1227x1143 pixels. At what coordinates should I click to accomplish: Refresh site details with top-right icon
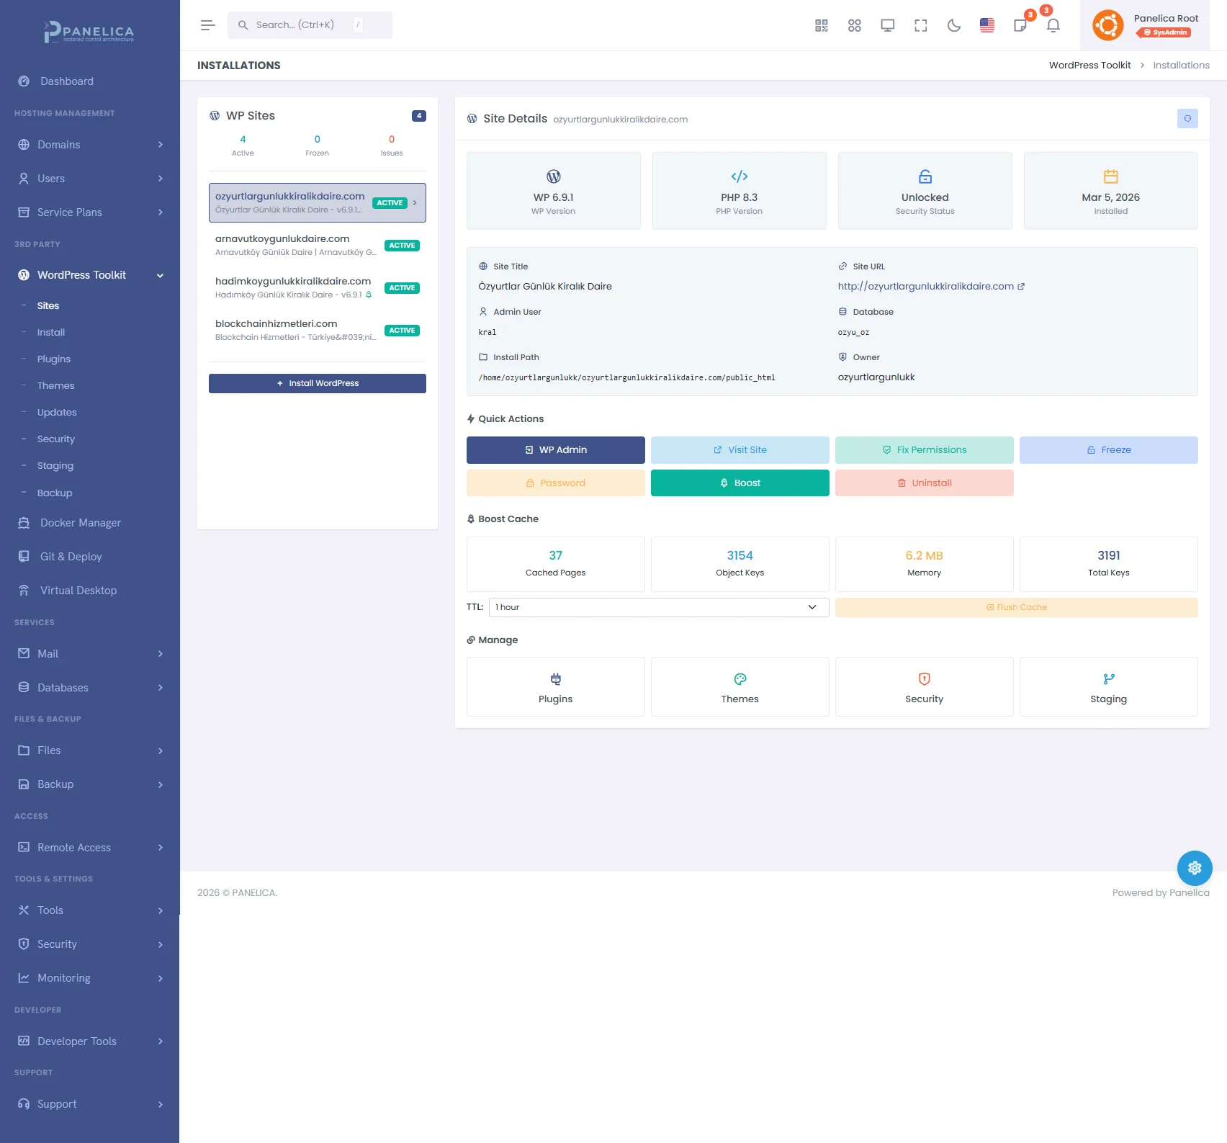coord(1187,118)
